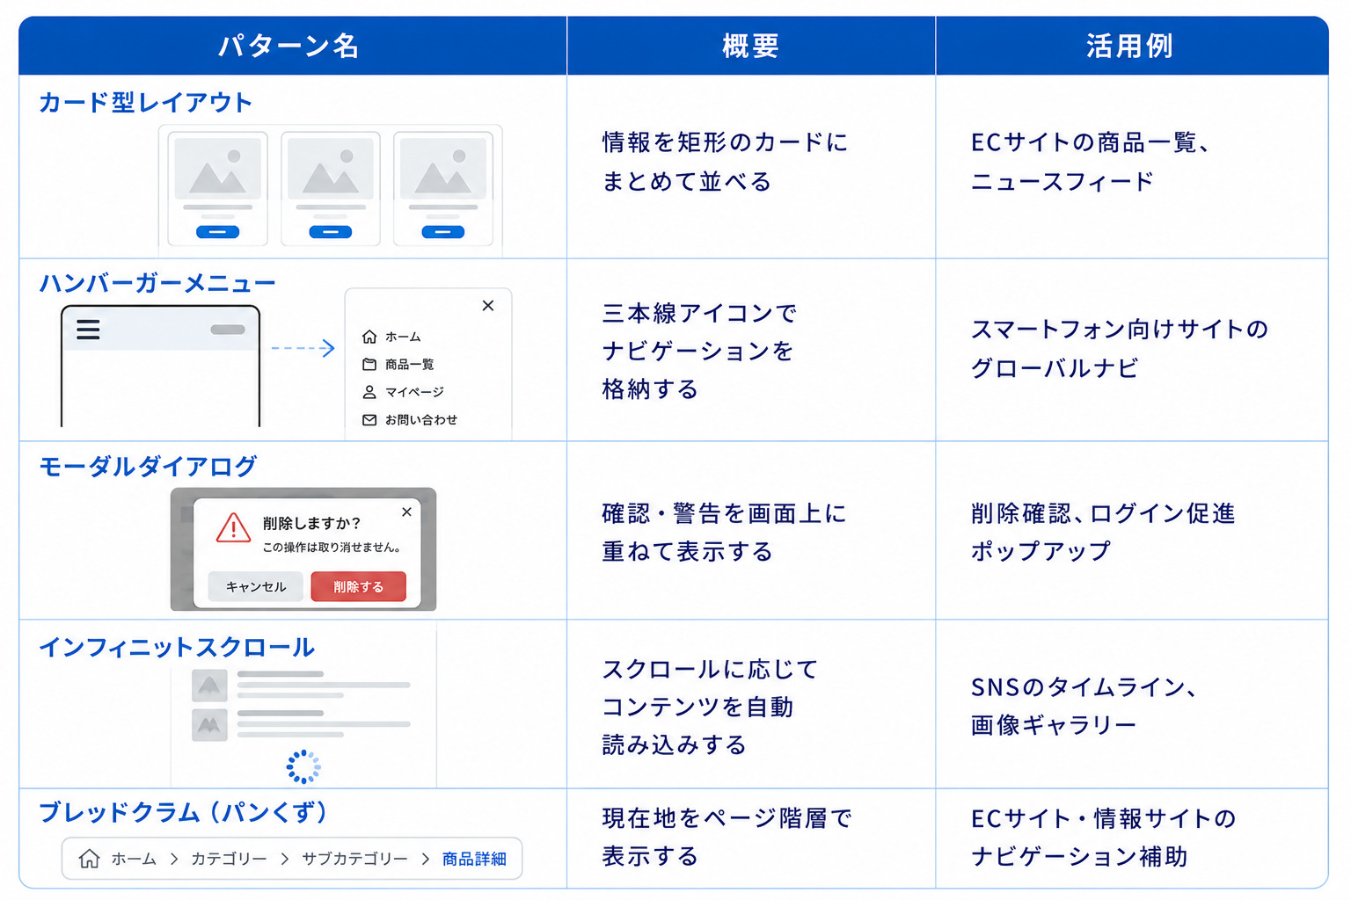Click サブカテゴリー in the breadcrumb trail
Viewport: 1351px width, 900px height.
pyautogui.click(x=354, y=859)
